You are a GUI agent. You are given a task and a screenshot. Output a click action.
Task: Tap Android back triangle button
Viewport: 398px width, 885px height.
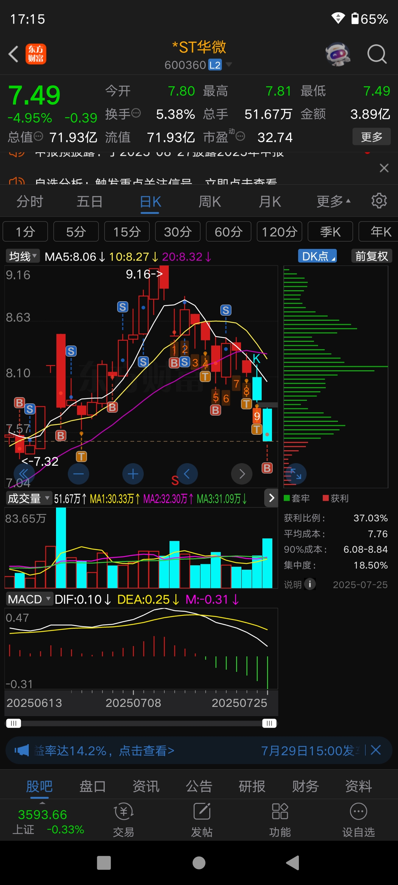click(293, 863)
